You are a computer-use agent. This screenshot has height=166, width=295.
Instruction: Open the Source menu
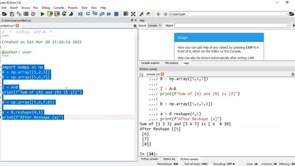(26, 8)
